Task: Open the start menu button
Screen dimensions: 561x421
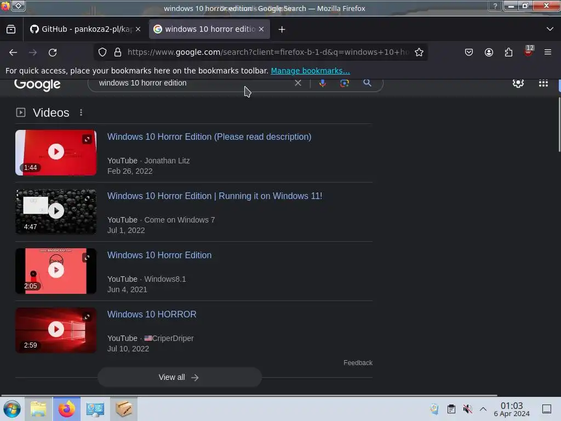Action: pos(12,409)
